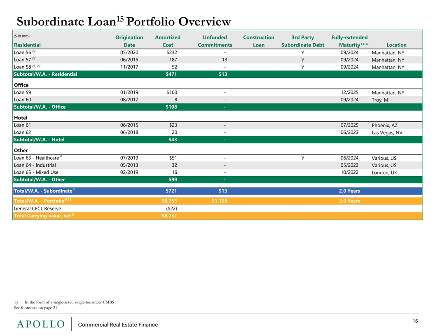Click the orange Total/W.A. - Portfolio row
This screenshot has width=435, height=336.
point(218,201)
